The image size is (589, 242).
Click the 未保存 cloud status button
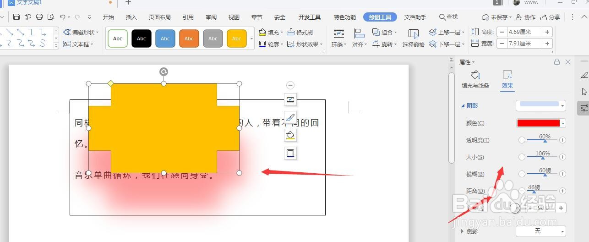pos(496,17)
